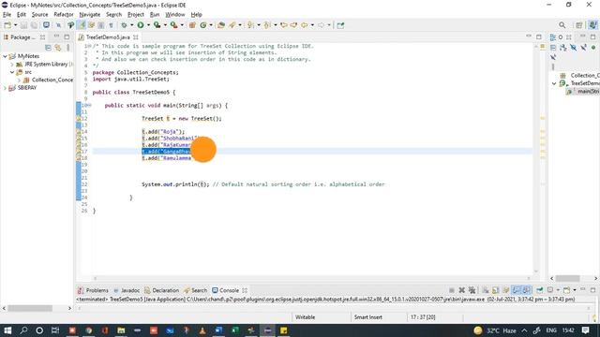Click the Remove Launch console icon
This screenshot has width=600, height=337.
[x=462, y=290]
